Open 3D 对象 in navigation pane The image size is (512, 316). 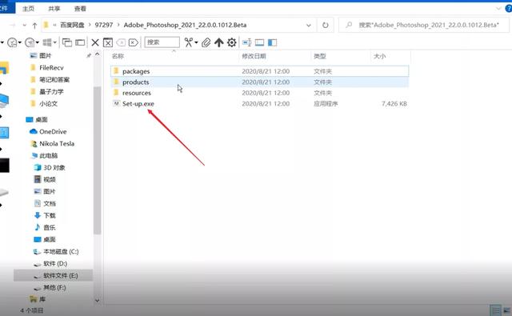tap(54, 168)
